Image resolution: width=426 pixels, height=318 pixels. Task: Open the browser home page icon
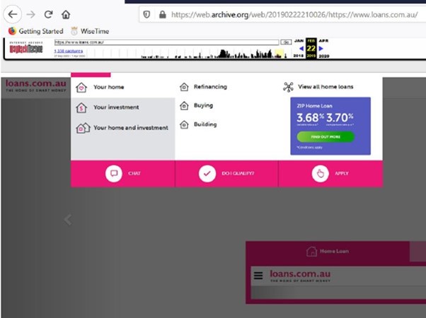point(66,14)
